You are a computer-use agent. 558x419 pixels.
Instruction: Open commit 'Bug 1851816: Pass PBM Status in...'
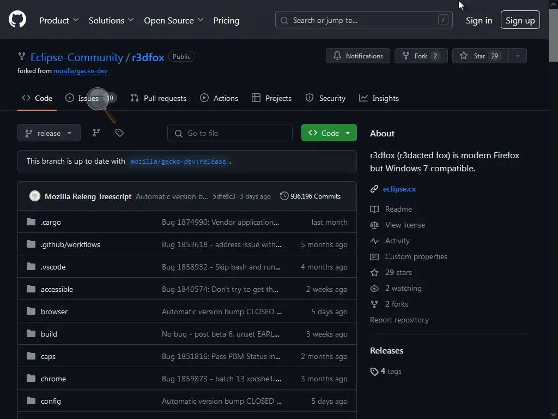tap(221, 356)
